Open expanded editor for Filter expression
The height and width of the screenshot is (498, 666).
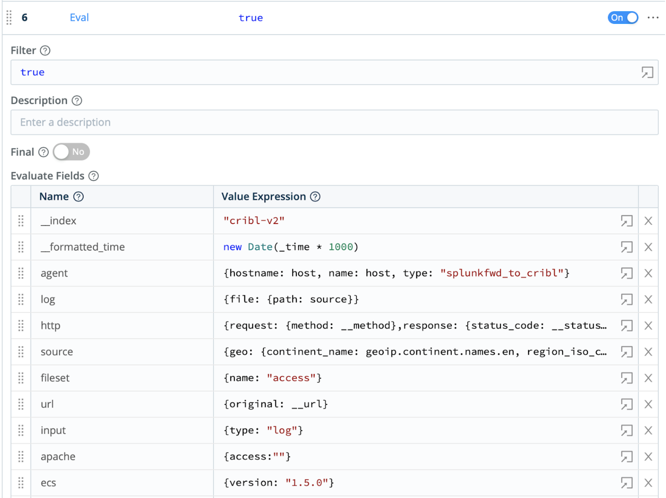pyautogui.click(x=647, y=73)
